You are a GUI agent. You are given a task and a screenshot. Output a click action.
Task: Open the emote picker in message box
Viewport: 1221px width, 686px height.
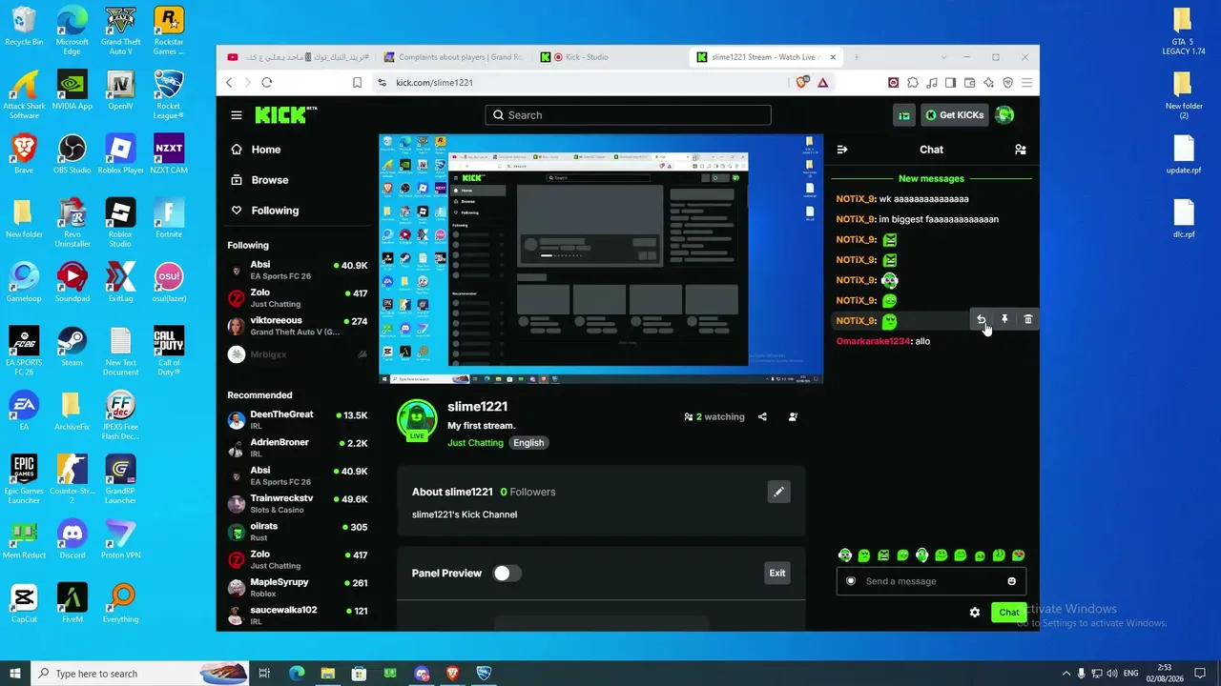click(x=1012, y=581)
